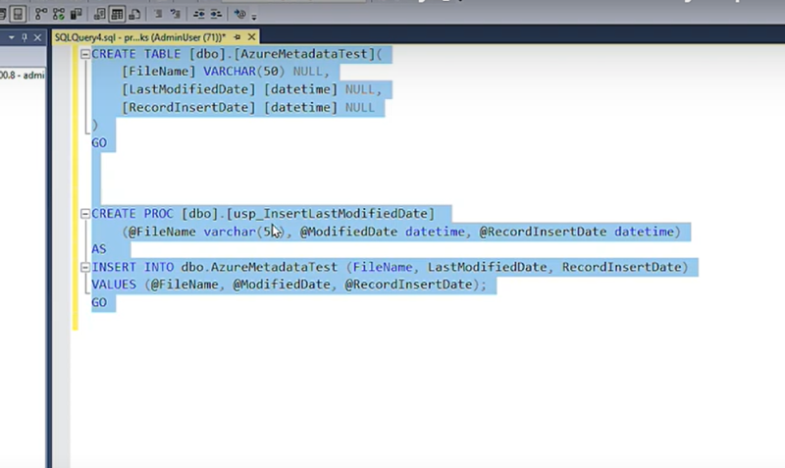Open the toolbar overflow options arrow
The width and height of the screenshot is (785, 468).
click(x=254, y=18)
